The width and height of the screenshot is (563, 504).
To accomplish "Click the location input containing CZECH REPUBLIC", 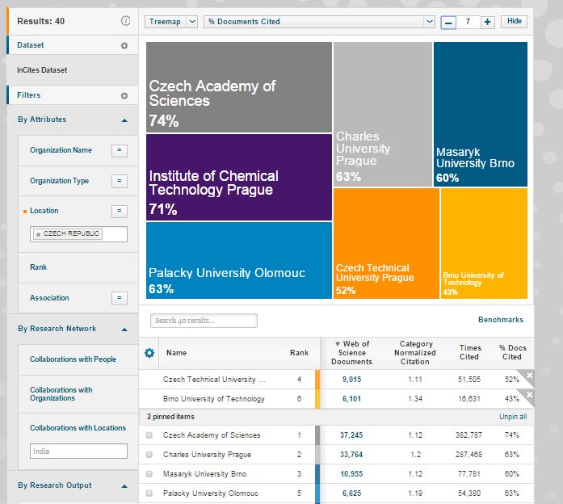I will point(78,234).
